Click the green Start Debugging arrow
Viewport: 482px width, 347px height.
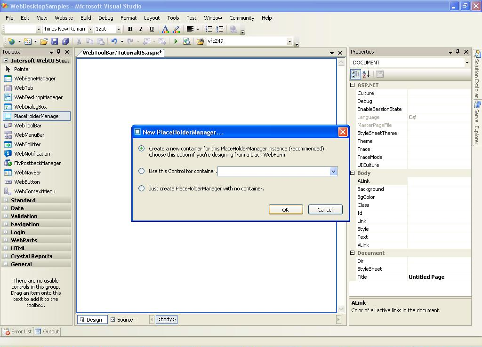(x=176, y=41)
